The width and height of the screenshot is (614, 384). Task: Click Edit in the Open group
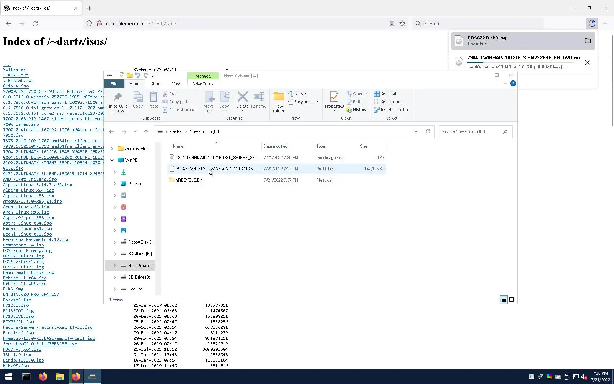click(353, 102)
